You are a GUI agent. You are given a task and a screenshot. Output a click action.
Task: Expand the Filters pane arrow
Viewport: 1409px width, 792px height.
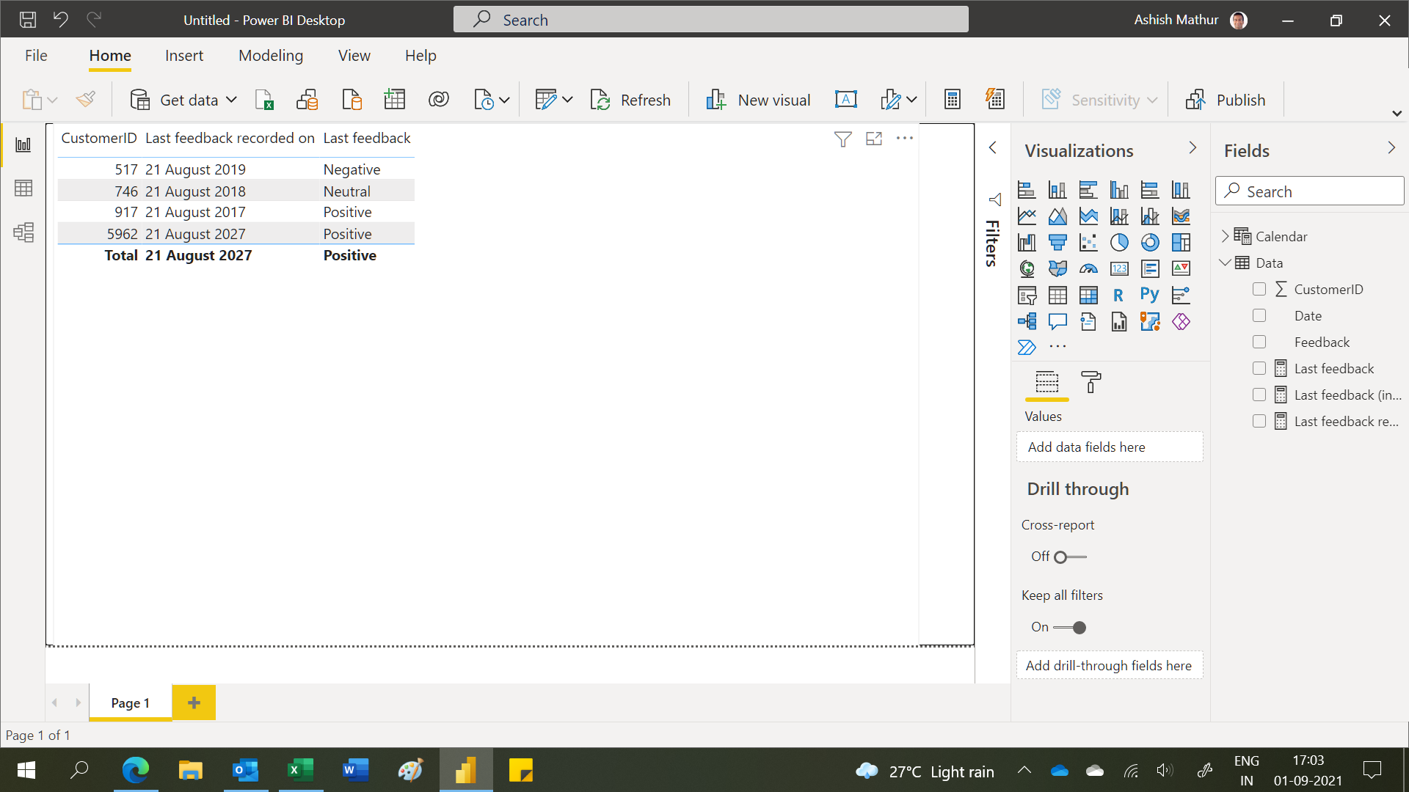[x=992, y=148]
